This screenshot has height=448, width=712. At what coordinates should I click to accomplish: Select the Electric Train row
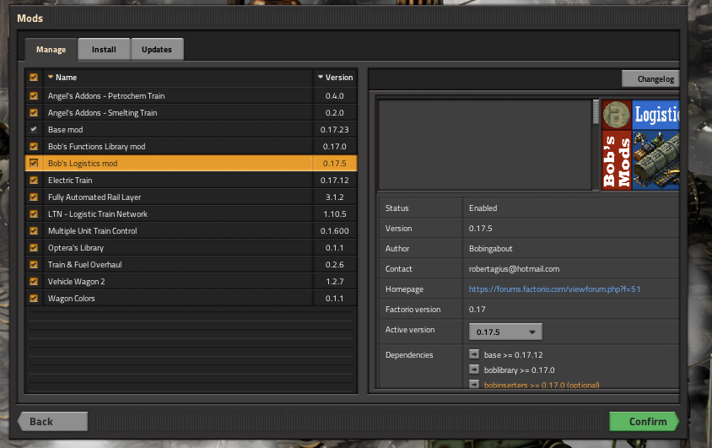point(191,181)
